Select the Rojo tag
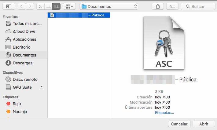The width and height of the screenshot is (217, 130). point(24,104)
